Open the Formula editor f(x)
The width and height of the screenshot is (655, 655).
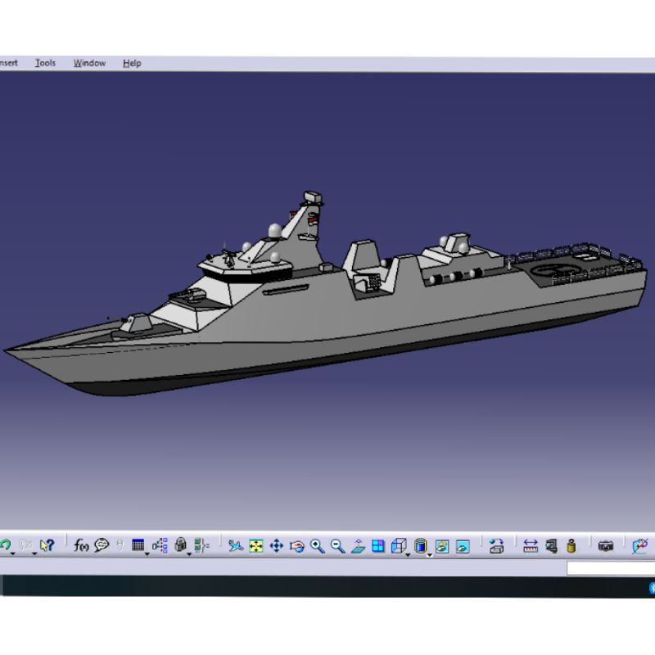tap(79, 545)
